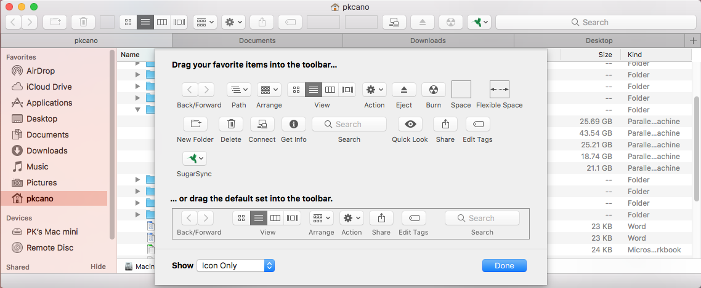The image size is (701, 288).
Task: Open Action dropdown in the default set
Action: (351, 218)
